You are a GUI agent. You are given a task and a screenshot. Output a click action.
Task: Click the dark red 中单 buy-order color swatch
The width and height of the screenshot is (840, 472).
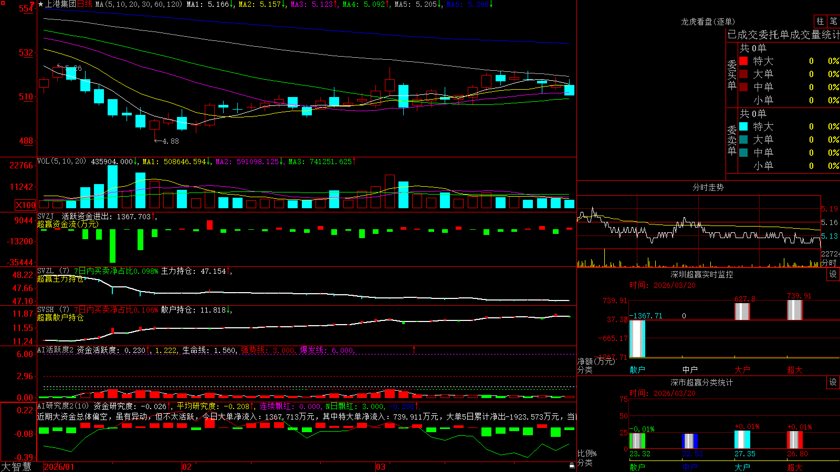pos(743,87)
